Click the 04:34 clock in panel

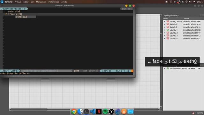pyautogui.click(x=200, y=2)
